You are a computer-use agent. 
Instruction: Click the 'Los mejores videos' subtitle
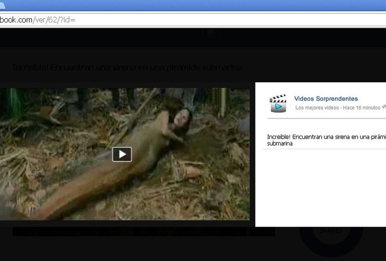click(x=317, y=108)
